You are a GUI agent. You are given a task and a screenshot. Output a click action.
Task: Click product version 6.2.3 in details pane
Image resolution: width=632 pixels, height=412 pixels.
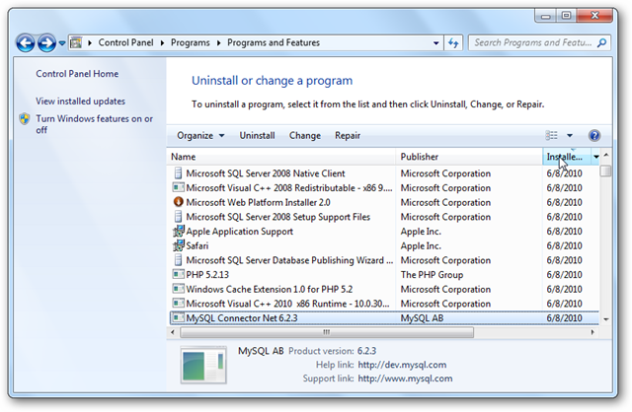point(366,351)
